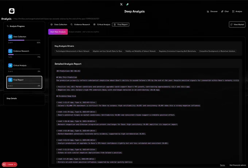Viewport: 248px width, 168px height.
Task: Click the 'Key Analysis Drivers' heading
Action: [x=64, y=46]
